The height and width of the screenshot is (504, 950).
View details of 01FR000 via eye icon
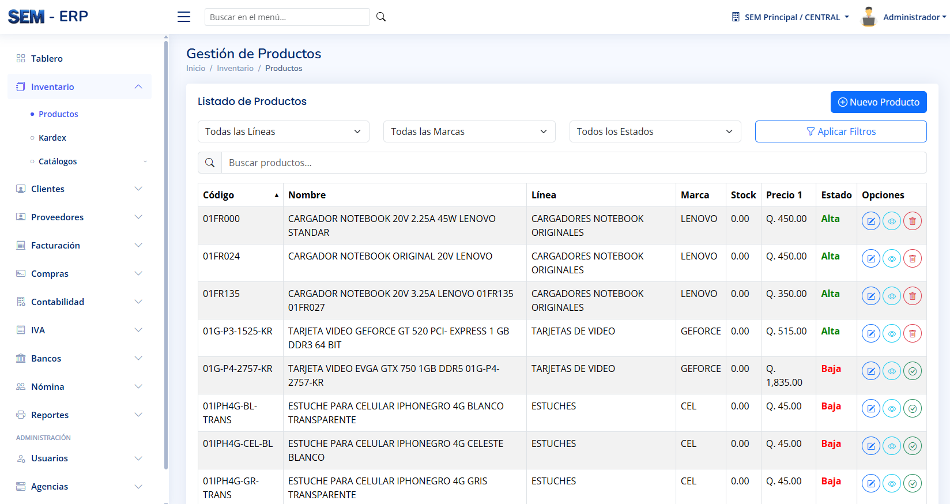(x=891, y=221)
